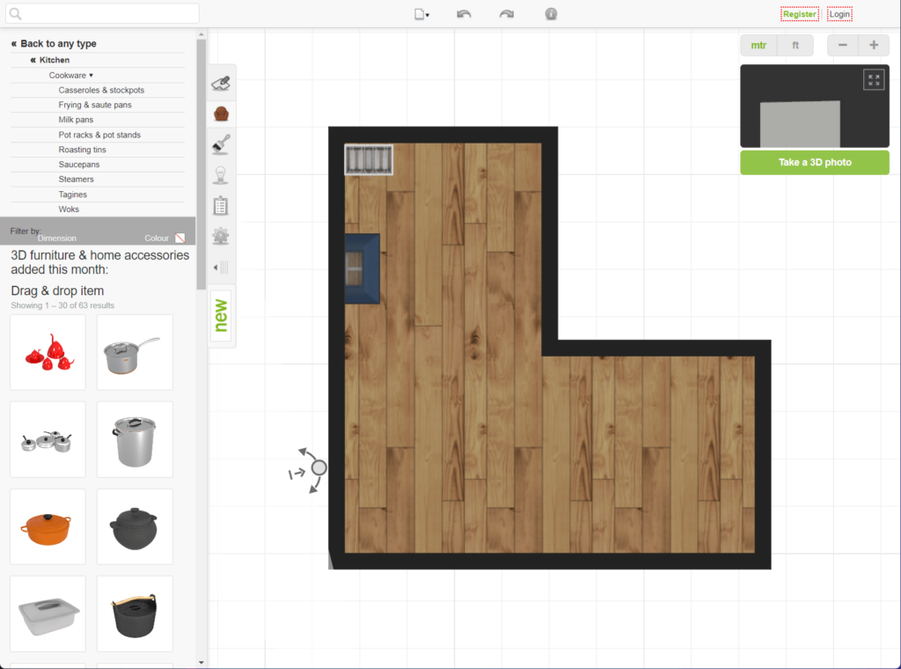The height and width of the screenshot is (669, 901).
Task: Select Casseroles & stockpots category
Action: pos(101,91)
